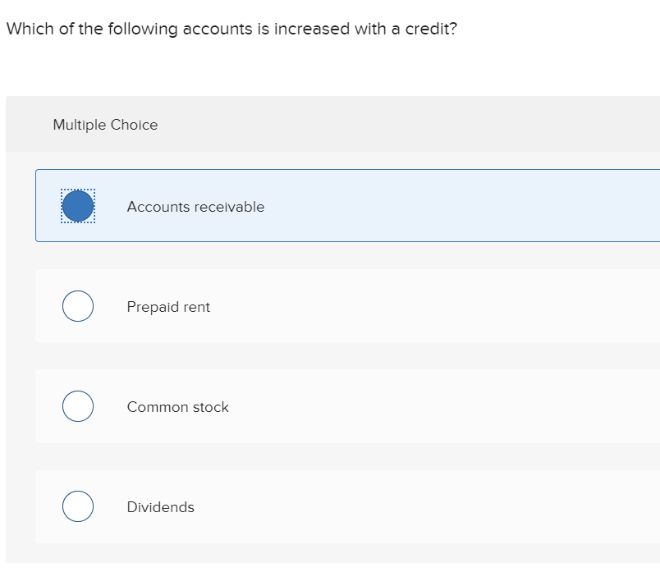Deselect the filled Accounts receivable option circle
Viewport: 660px width, 572px height.
click(78, 206)
